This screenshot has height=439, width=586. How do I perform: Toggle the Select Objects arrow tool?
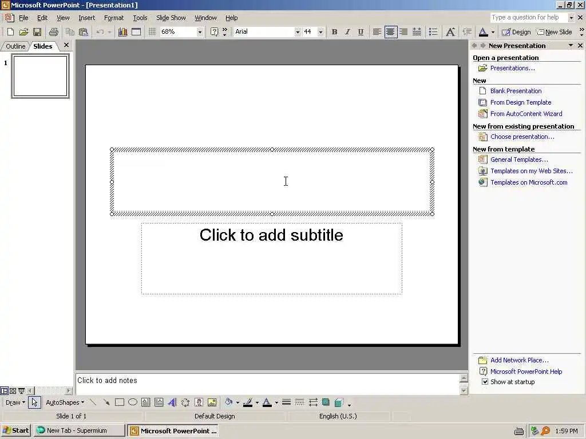coord(34,402)
